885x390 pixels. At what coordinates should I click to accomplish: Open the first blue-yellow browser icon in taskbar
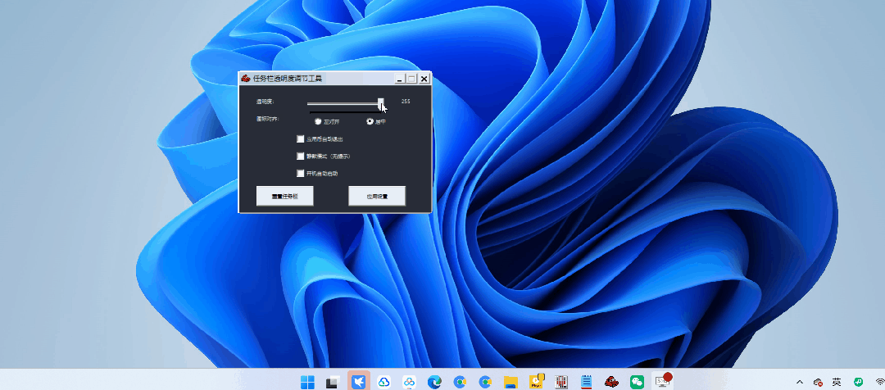460,382
